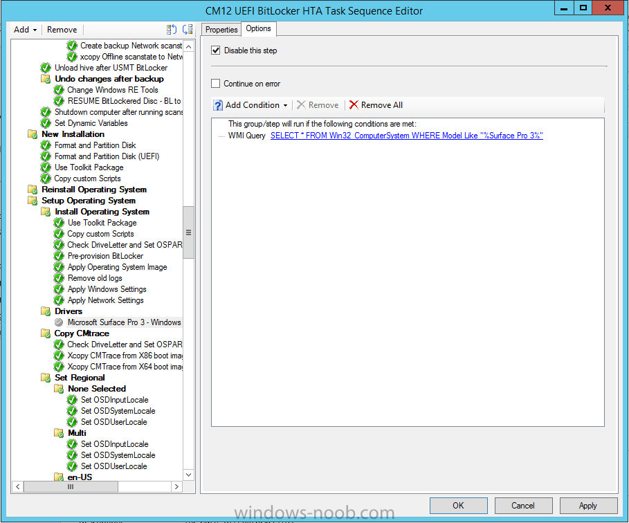Click green check icon of Apply Operating System Image
Viewport: 629px width, 523px height.
(x=59, y=267)
